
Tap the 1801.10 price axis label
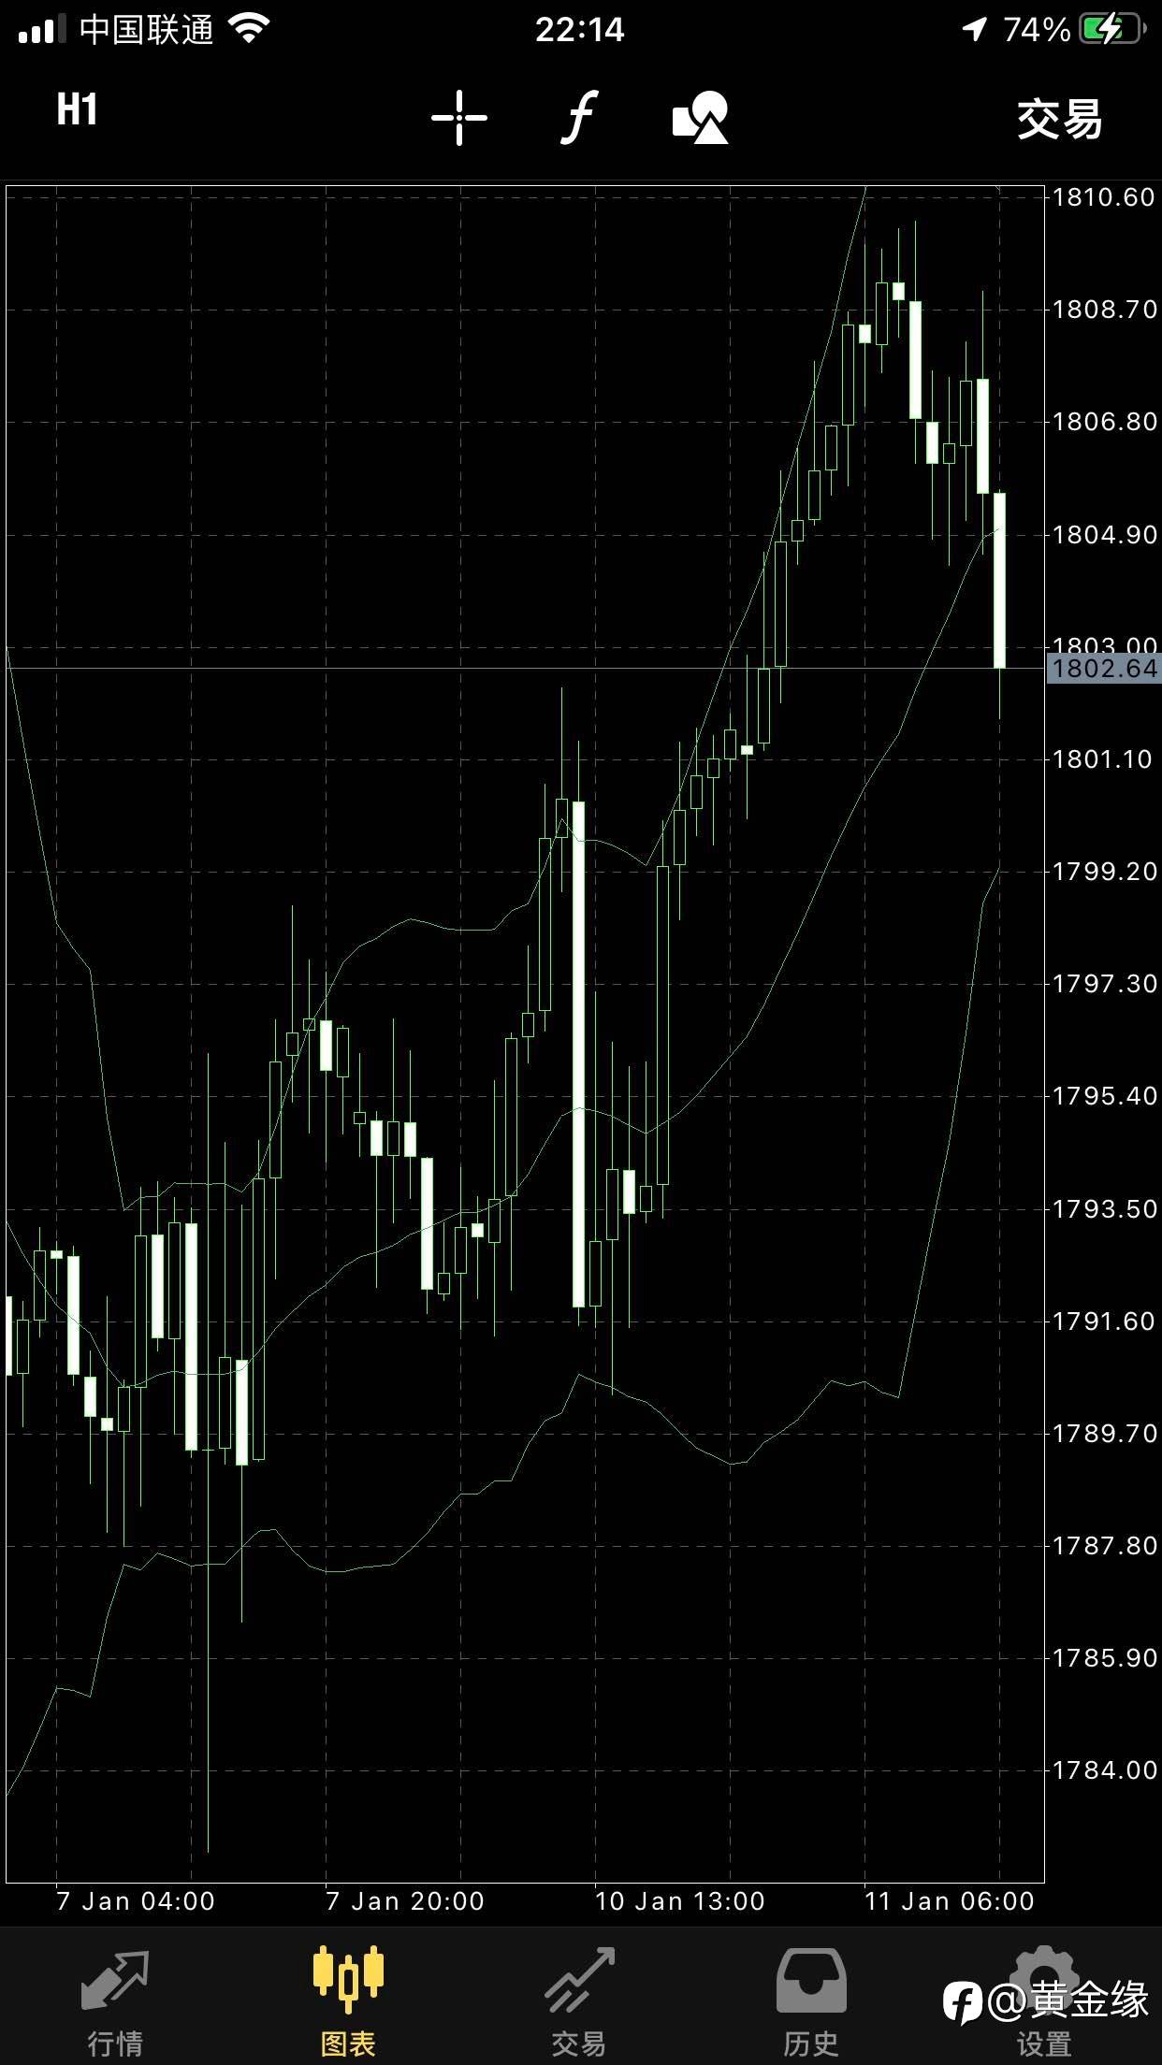[x=1104, y=759]
